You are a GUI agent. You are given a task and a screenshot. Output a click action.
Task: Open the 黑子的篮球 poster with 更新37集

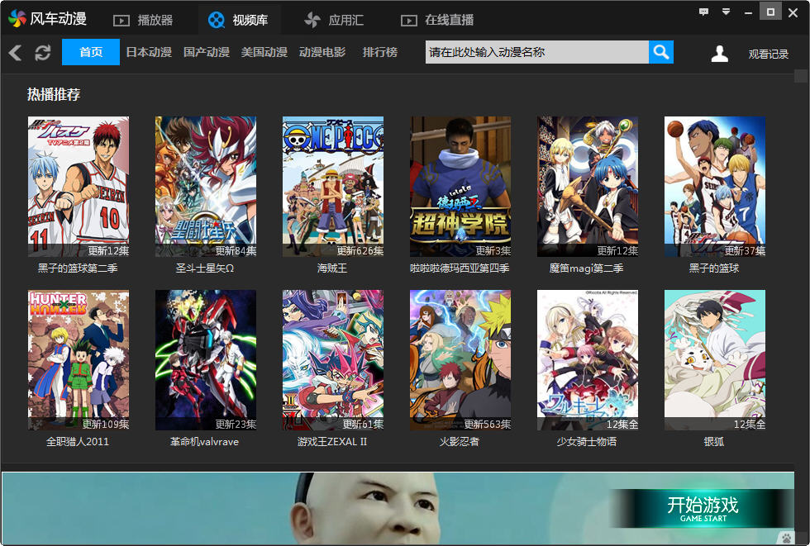715,187
